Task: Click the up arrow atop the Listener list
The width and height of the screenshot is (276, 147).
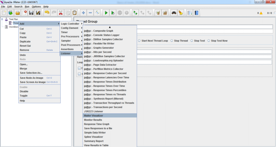Action: 110,27
